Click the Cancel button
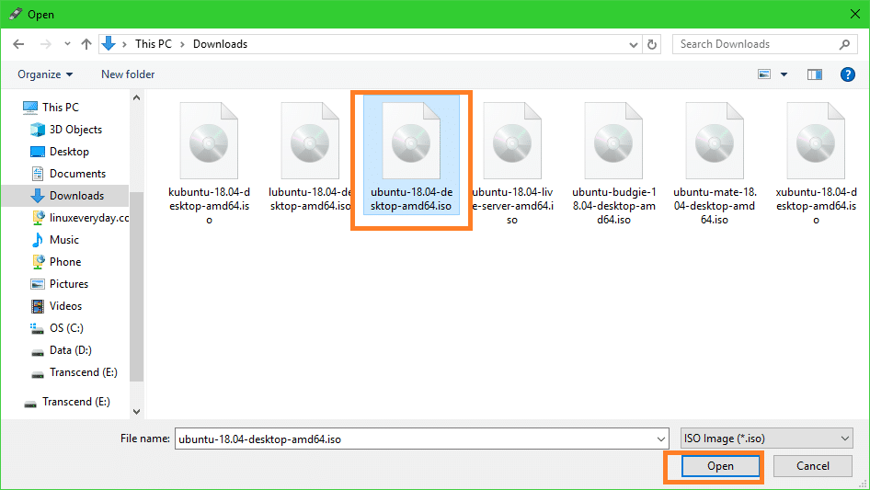The width and height of the screenshot is (870, 490). [812, 466]
